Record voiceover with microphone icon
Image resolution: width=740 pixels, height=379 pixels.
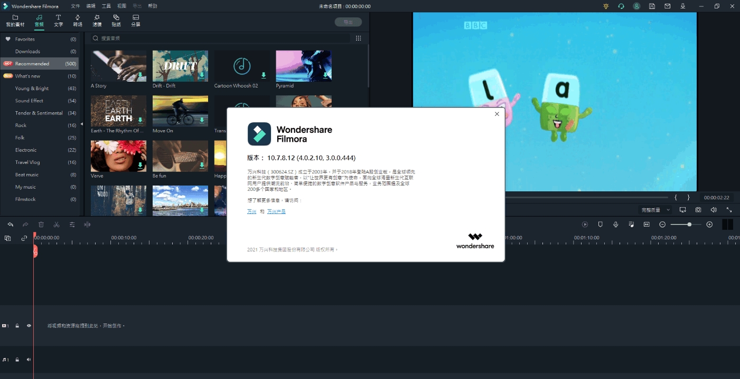point(616,225)
